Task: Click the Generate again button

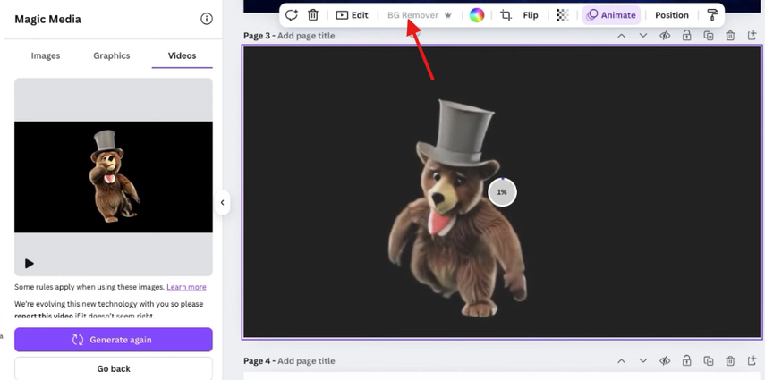Action: 114,340
